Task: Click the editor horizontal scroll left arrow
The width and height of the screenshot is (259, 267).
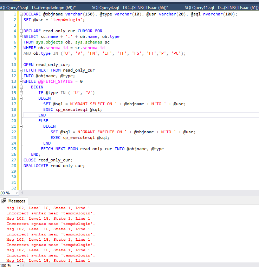Action: tap(22, 193)
